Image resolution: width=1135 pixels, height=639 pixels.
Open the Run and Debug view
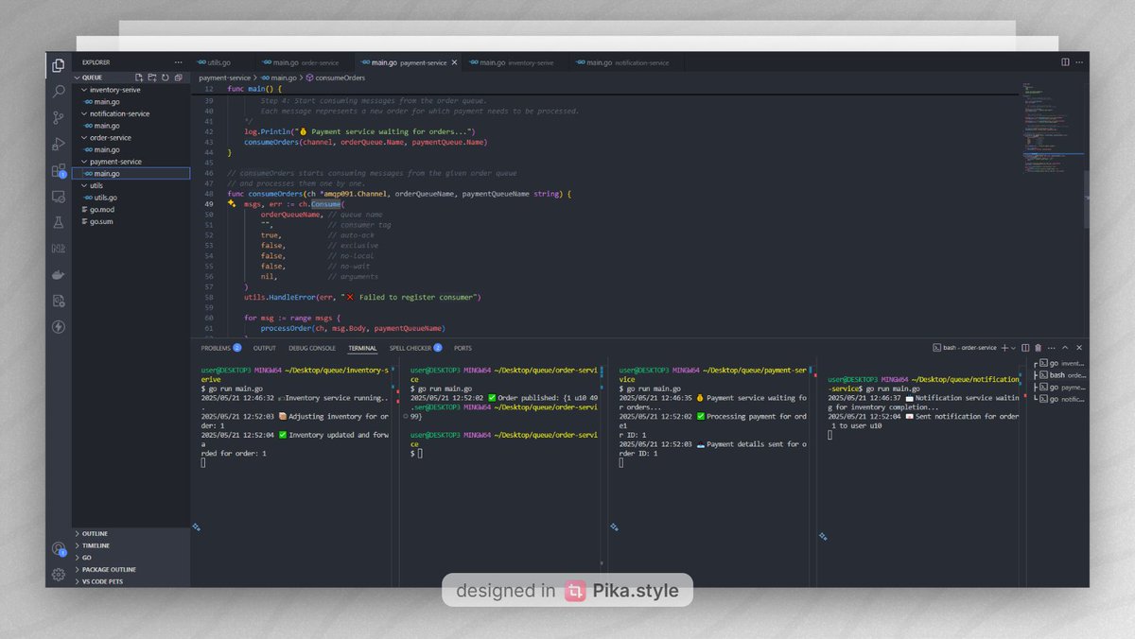pos(59,145)
